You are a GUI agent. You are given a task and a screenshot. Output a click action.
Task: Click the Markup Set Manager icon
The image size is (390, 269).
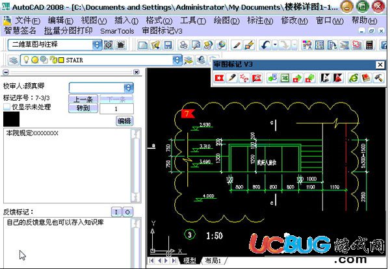coord(357,45)
